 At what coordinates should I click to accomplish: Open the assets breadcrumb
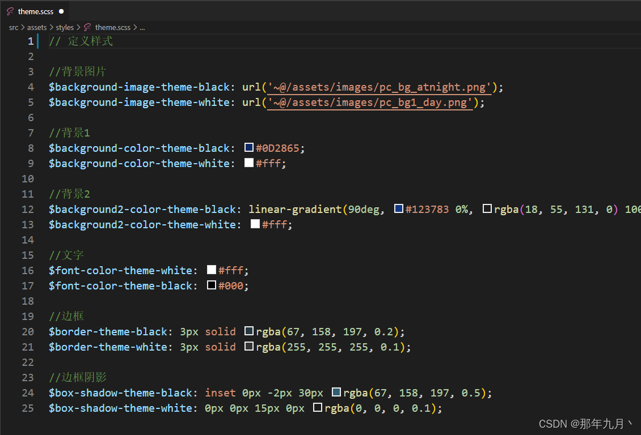click(x=37, y=27)
